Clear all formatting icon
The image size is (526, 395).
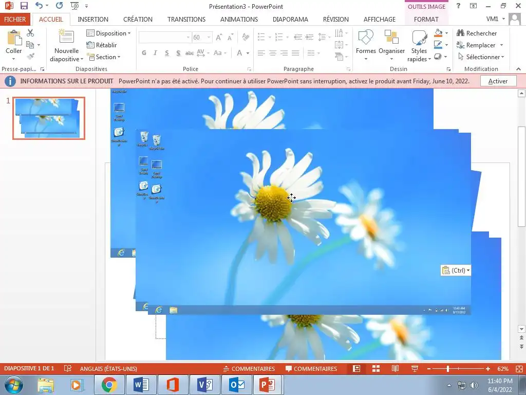click(246, 37)
